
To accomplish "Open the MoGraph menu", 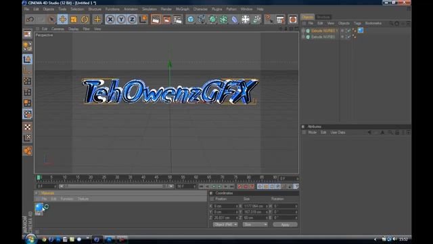I will coord(183,9).
